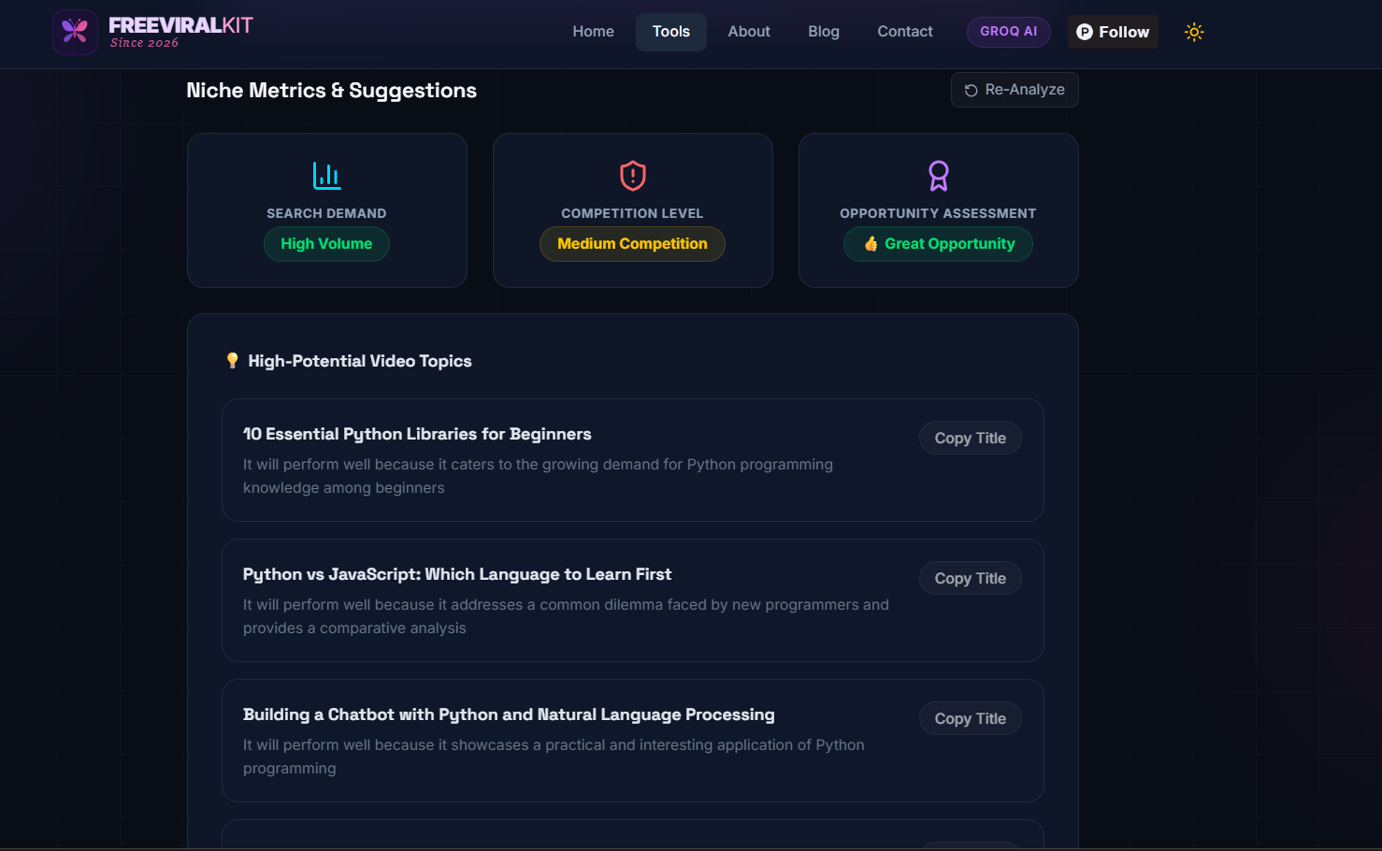Go to the About page
The image size is (1382, 851).
coord(749,32)
